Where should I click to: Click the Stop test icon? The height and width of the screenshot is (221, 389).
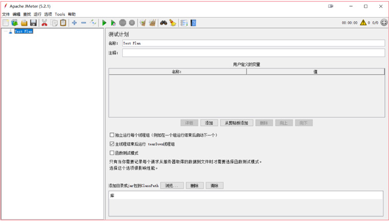pos(122,23)
